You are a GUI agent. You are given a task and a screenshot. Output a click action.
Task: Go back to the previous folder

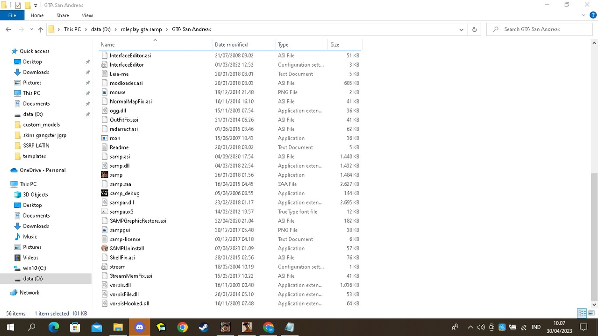coord(8,29)
